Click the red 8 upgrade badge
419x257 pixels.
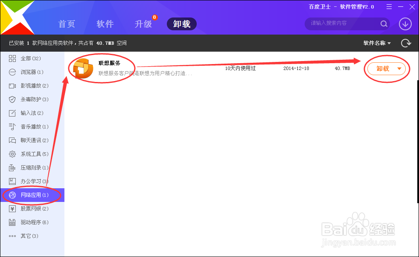pos(154,18)
